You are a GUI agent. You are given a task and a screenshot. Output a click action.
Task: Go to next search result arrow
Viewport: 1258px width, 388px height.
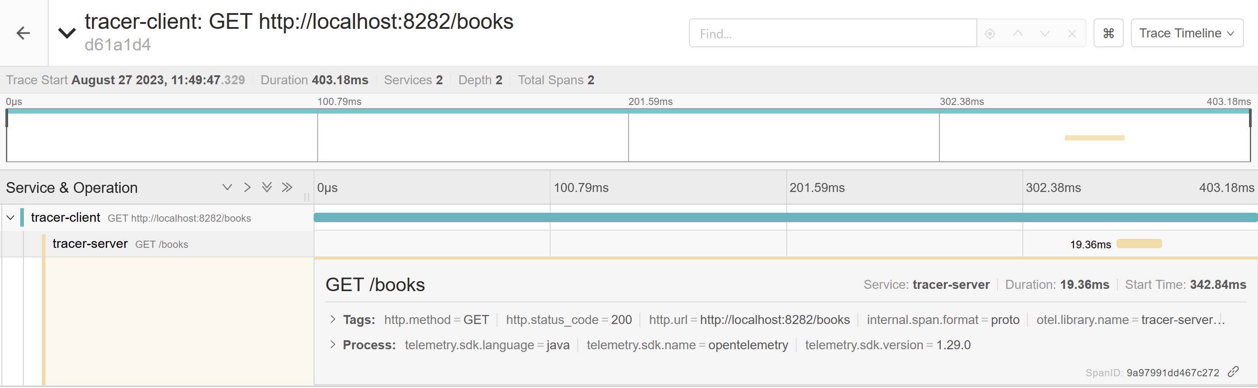tap(1044, 34)
